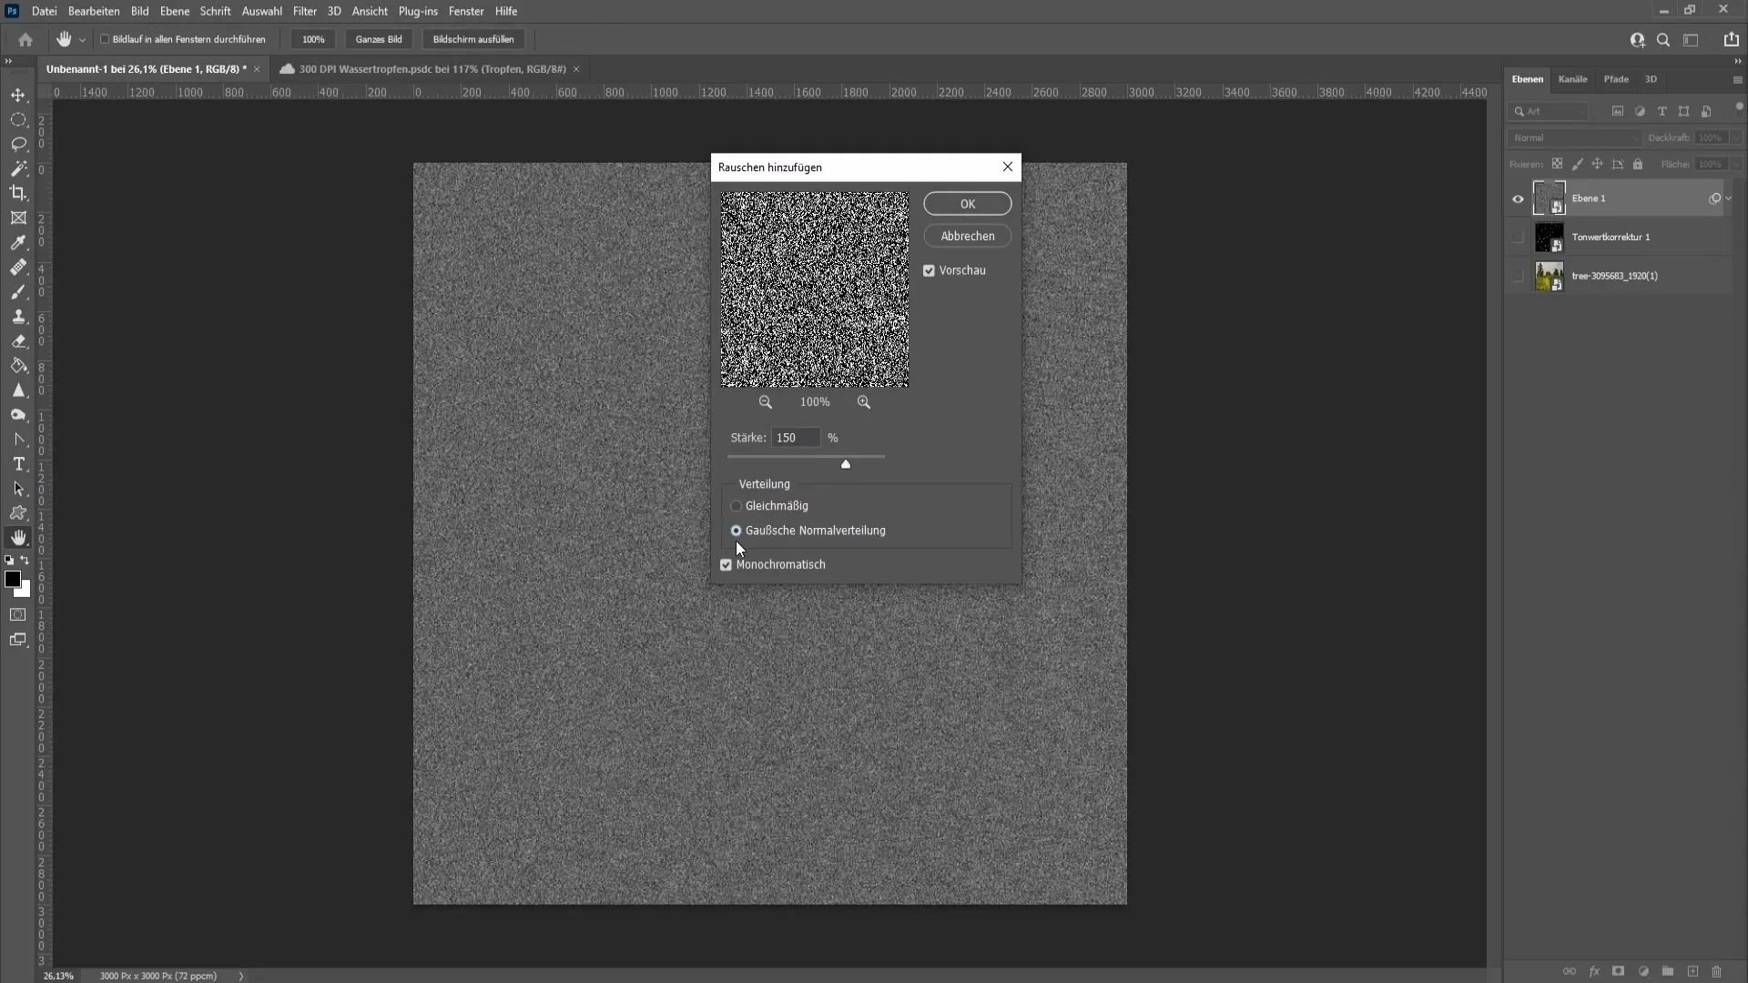Image resolution: width=1748 pixels, height=983 pixels.
Task: Toggle Bildlauf in allen Fenstern durchführen
Action: click(105, 39)
